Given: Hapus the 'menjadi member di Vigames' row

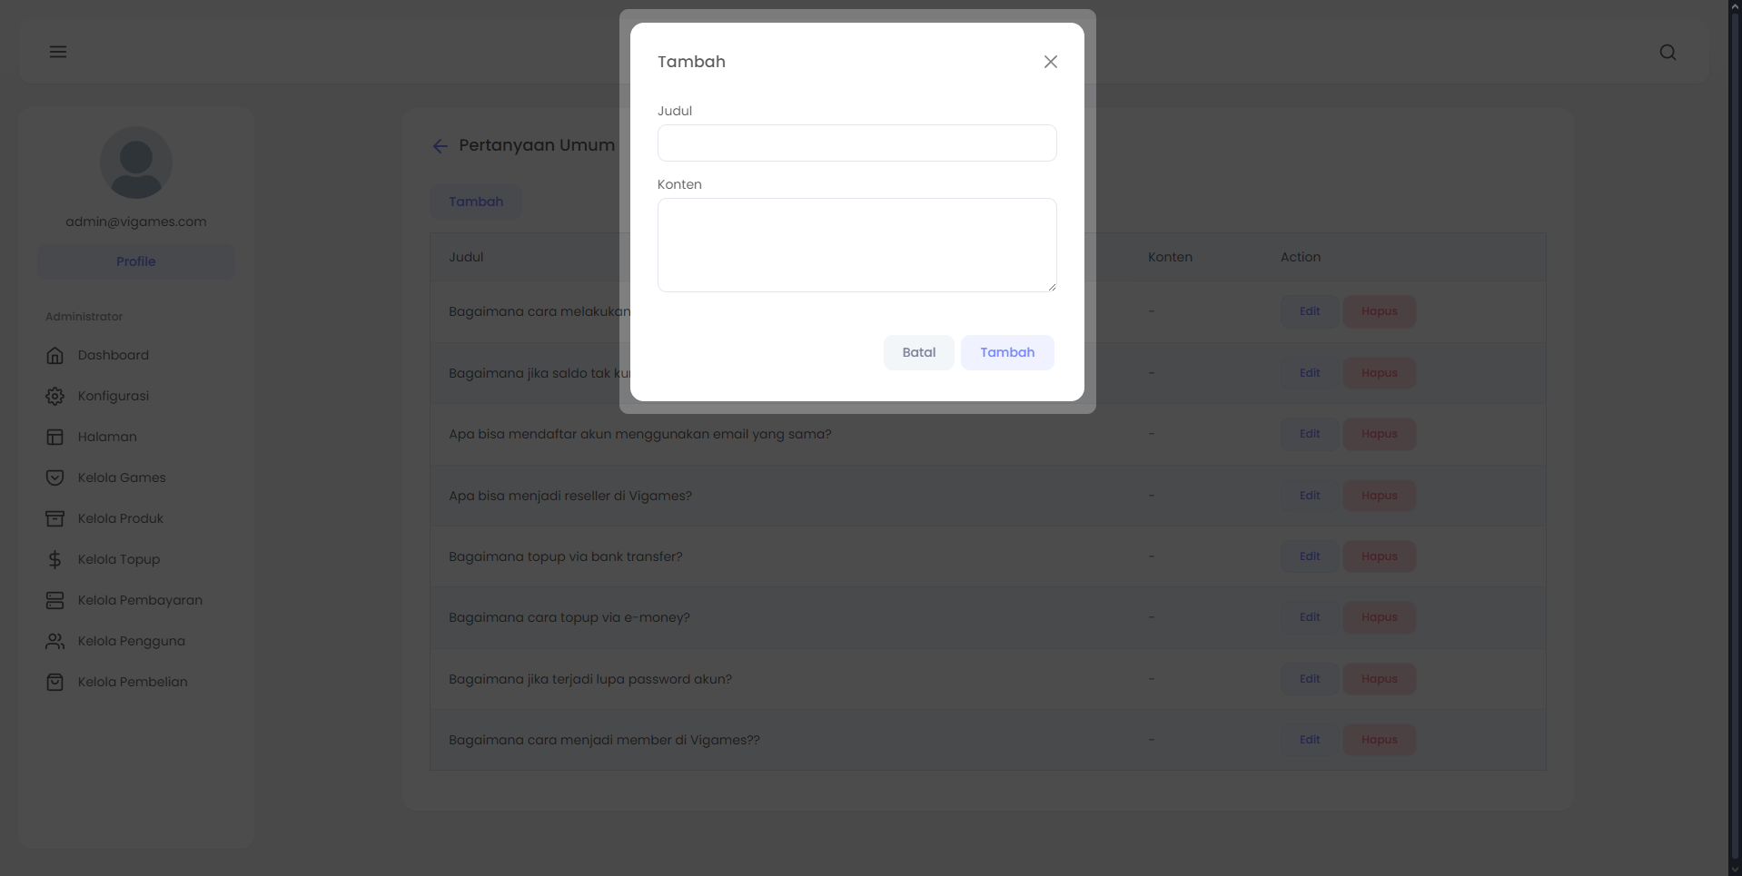Looking at the screenshot, I should (1379, 740).
